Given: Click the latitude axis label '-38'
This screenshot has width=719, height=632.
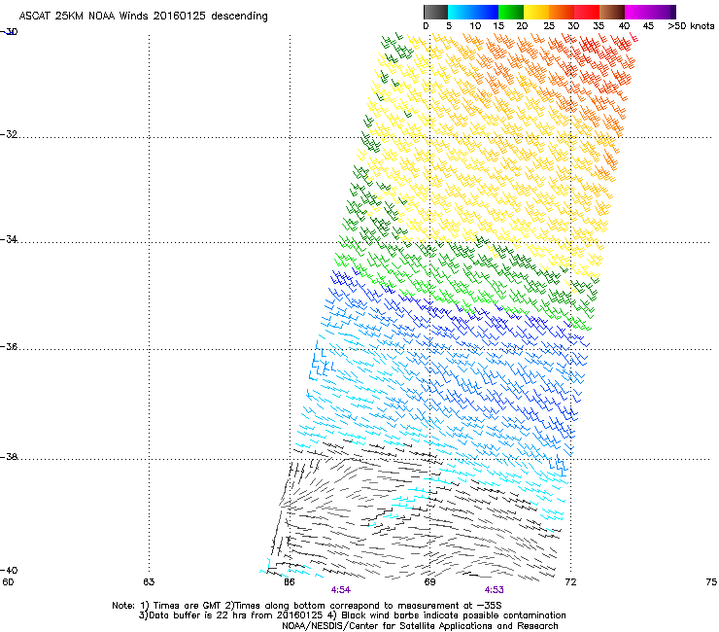Looking at the screenshot, I should coord(9,457).
